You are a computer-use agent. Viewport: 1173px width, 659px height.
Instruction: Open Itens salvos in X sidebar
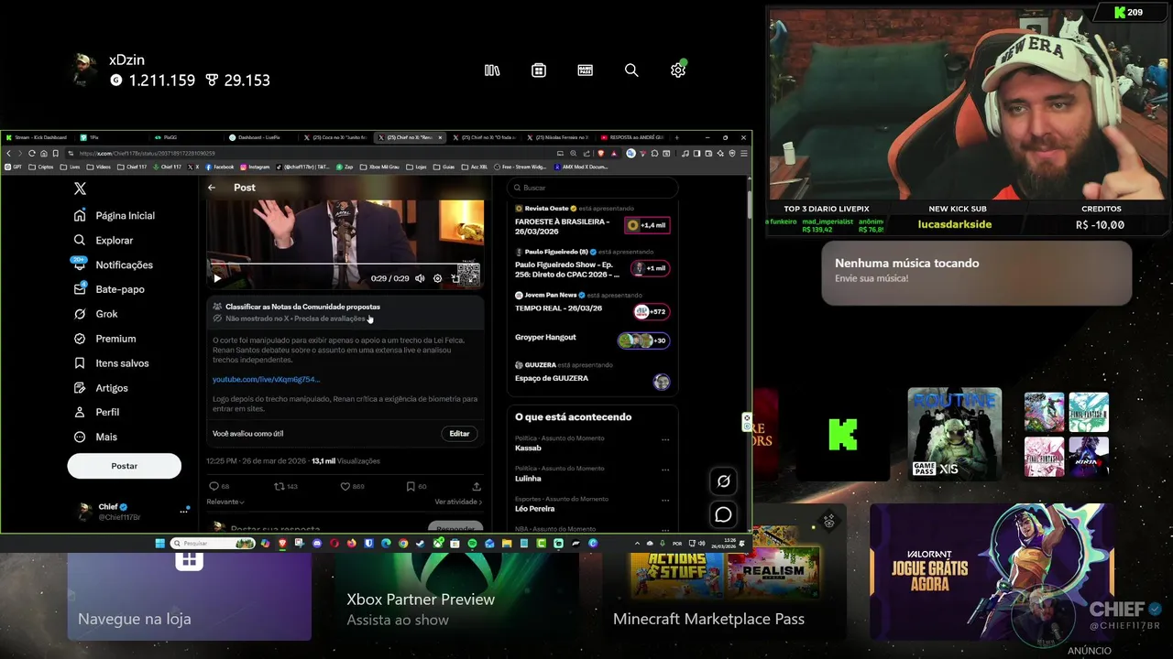111,363
